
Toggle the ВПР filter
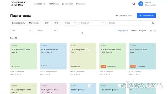tap(47, 23)
